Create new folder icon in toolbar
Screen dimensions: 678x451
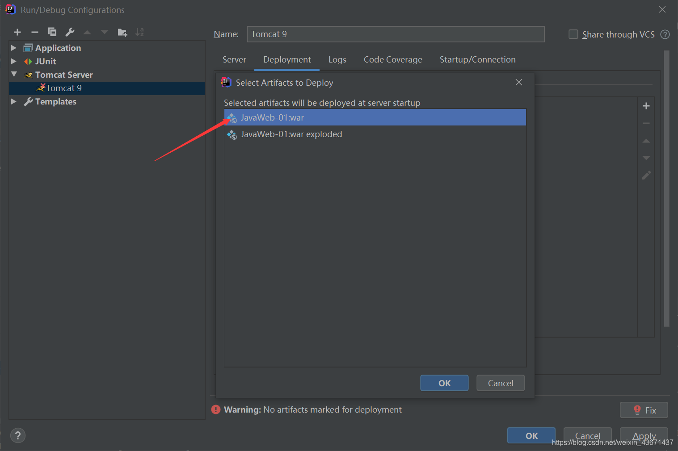(x=122, y=32)
